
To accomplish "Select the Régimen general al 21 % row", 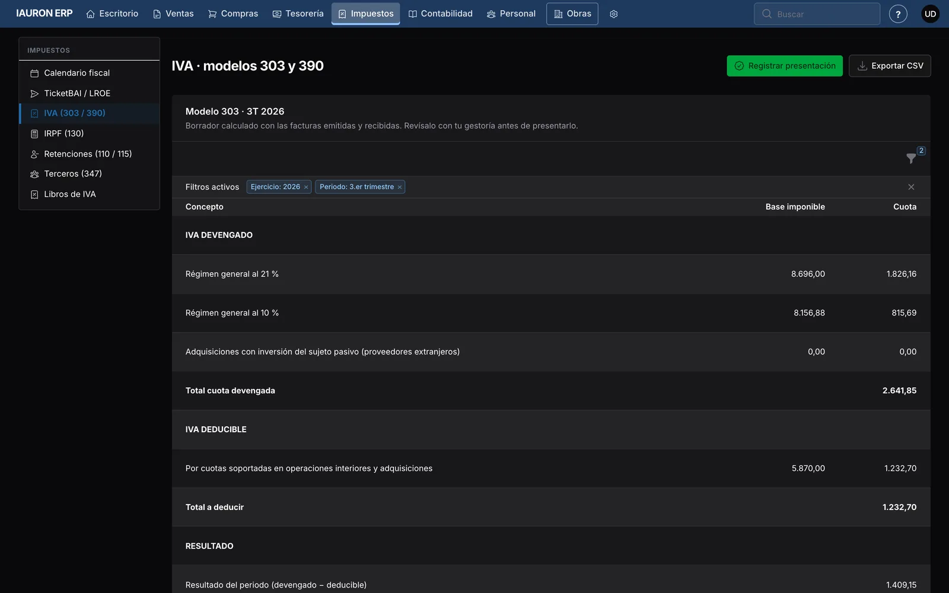I will (x=551, y=274).
